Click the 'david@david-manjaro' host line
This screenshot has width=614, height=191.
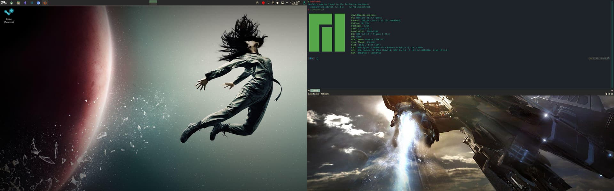coord(363,15)
